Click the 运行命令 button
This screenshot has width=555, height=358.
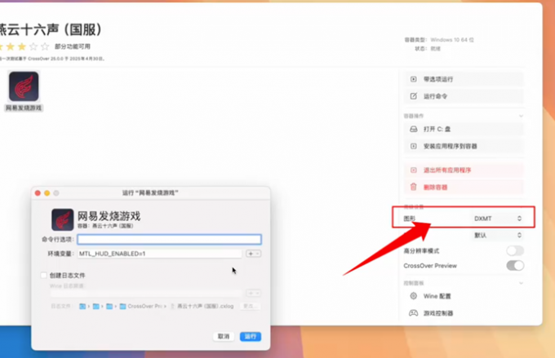pyautogui.click(x=464, y=96)
